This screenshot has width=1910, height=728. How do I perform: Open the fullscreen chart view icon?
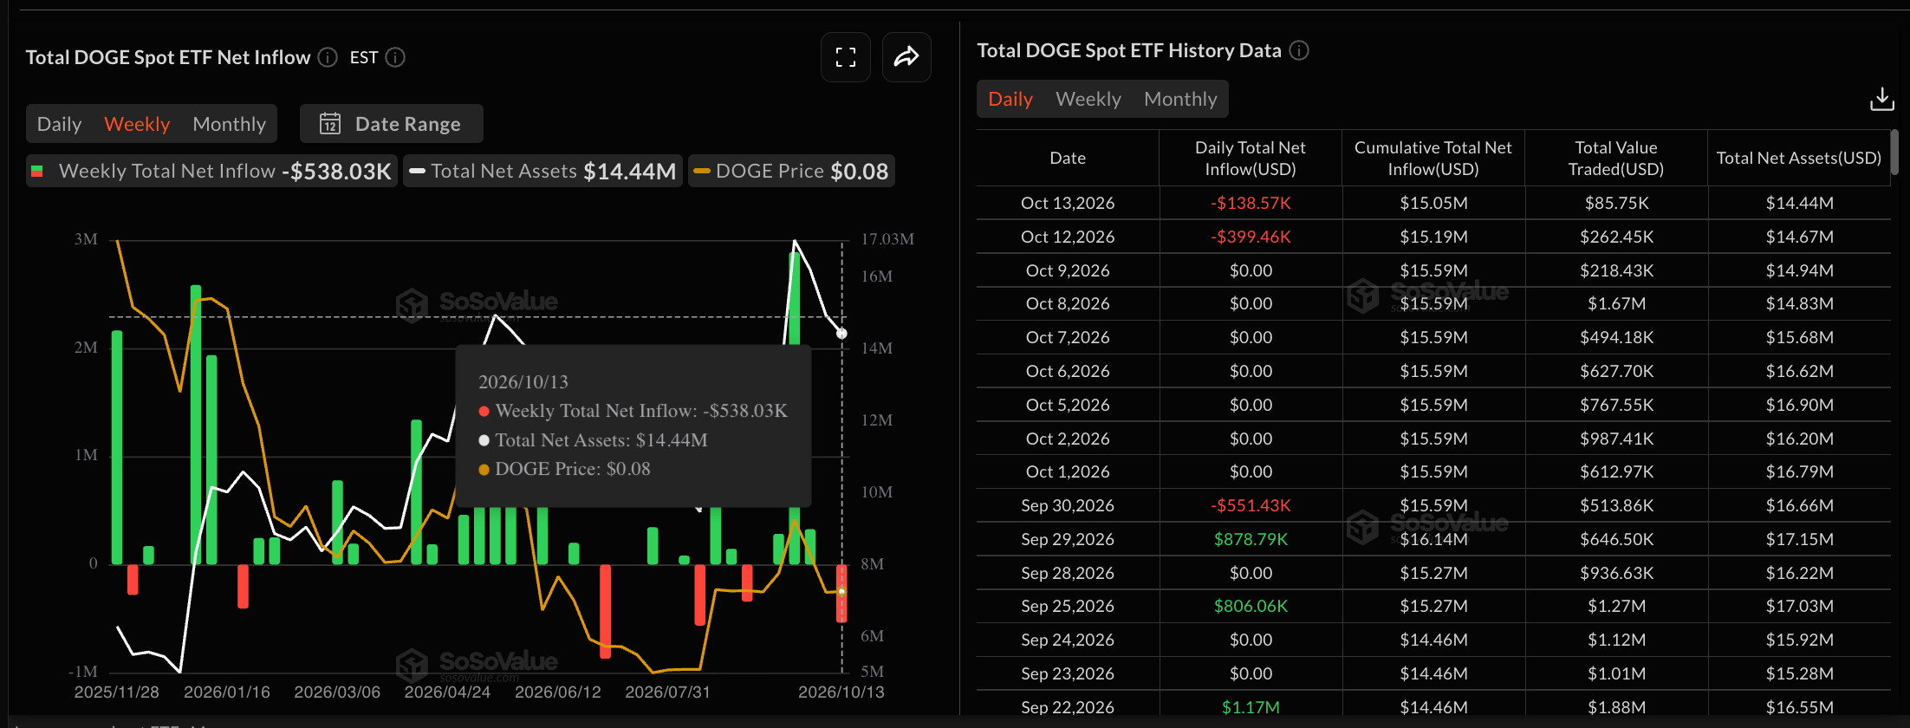846,57
